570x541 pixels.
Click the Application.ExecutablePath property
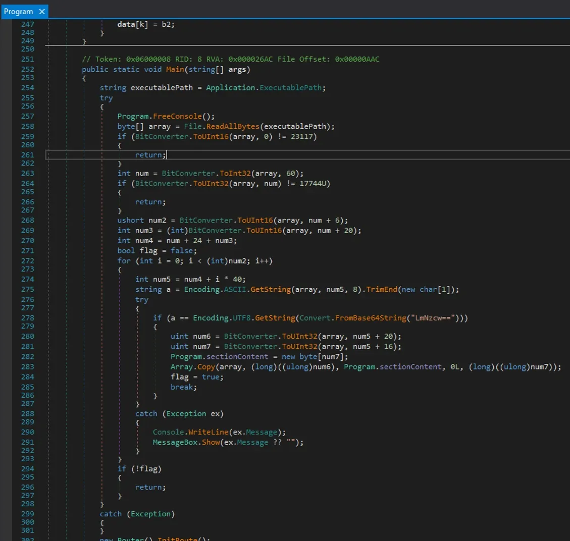[264, 88]
